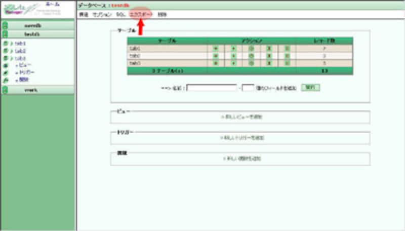Click the add new view link
The height and width of the screenshot is (231, 405).
coord(241,117)
